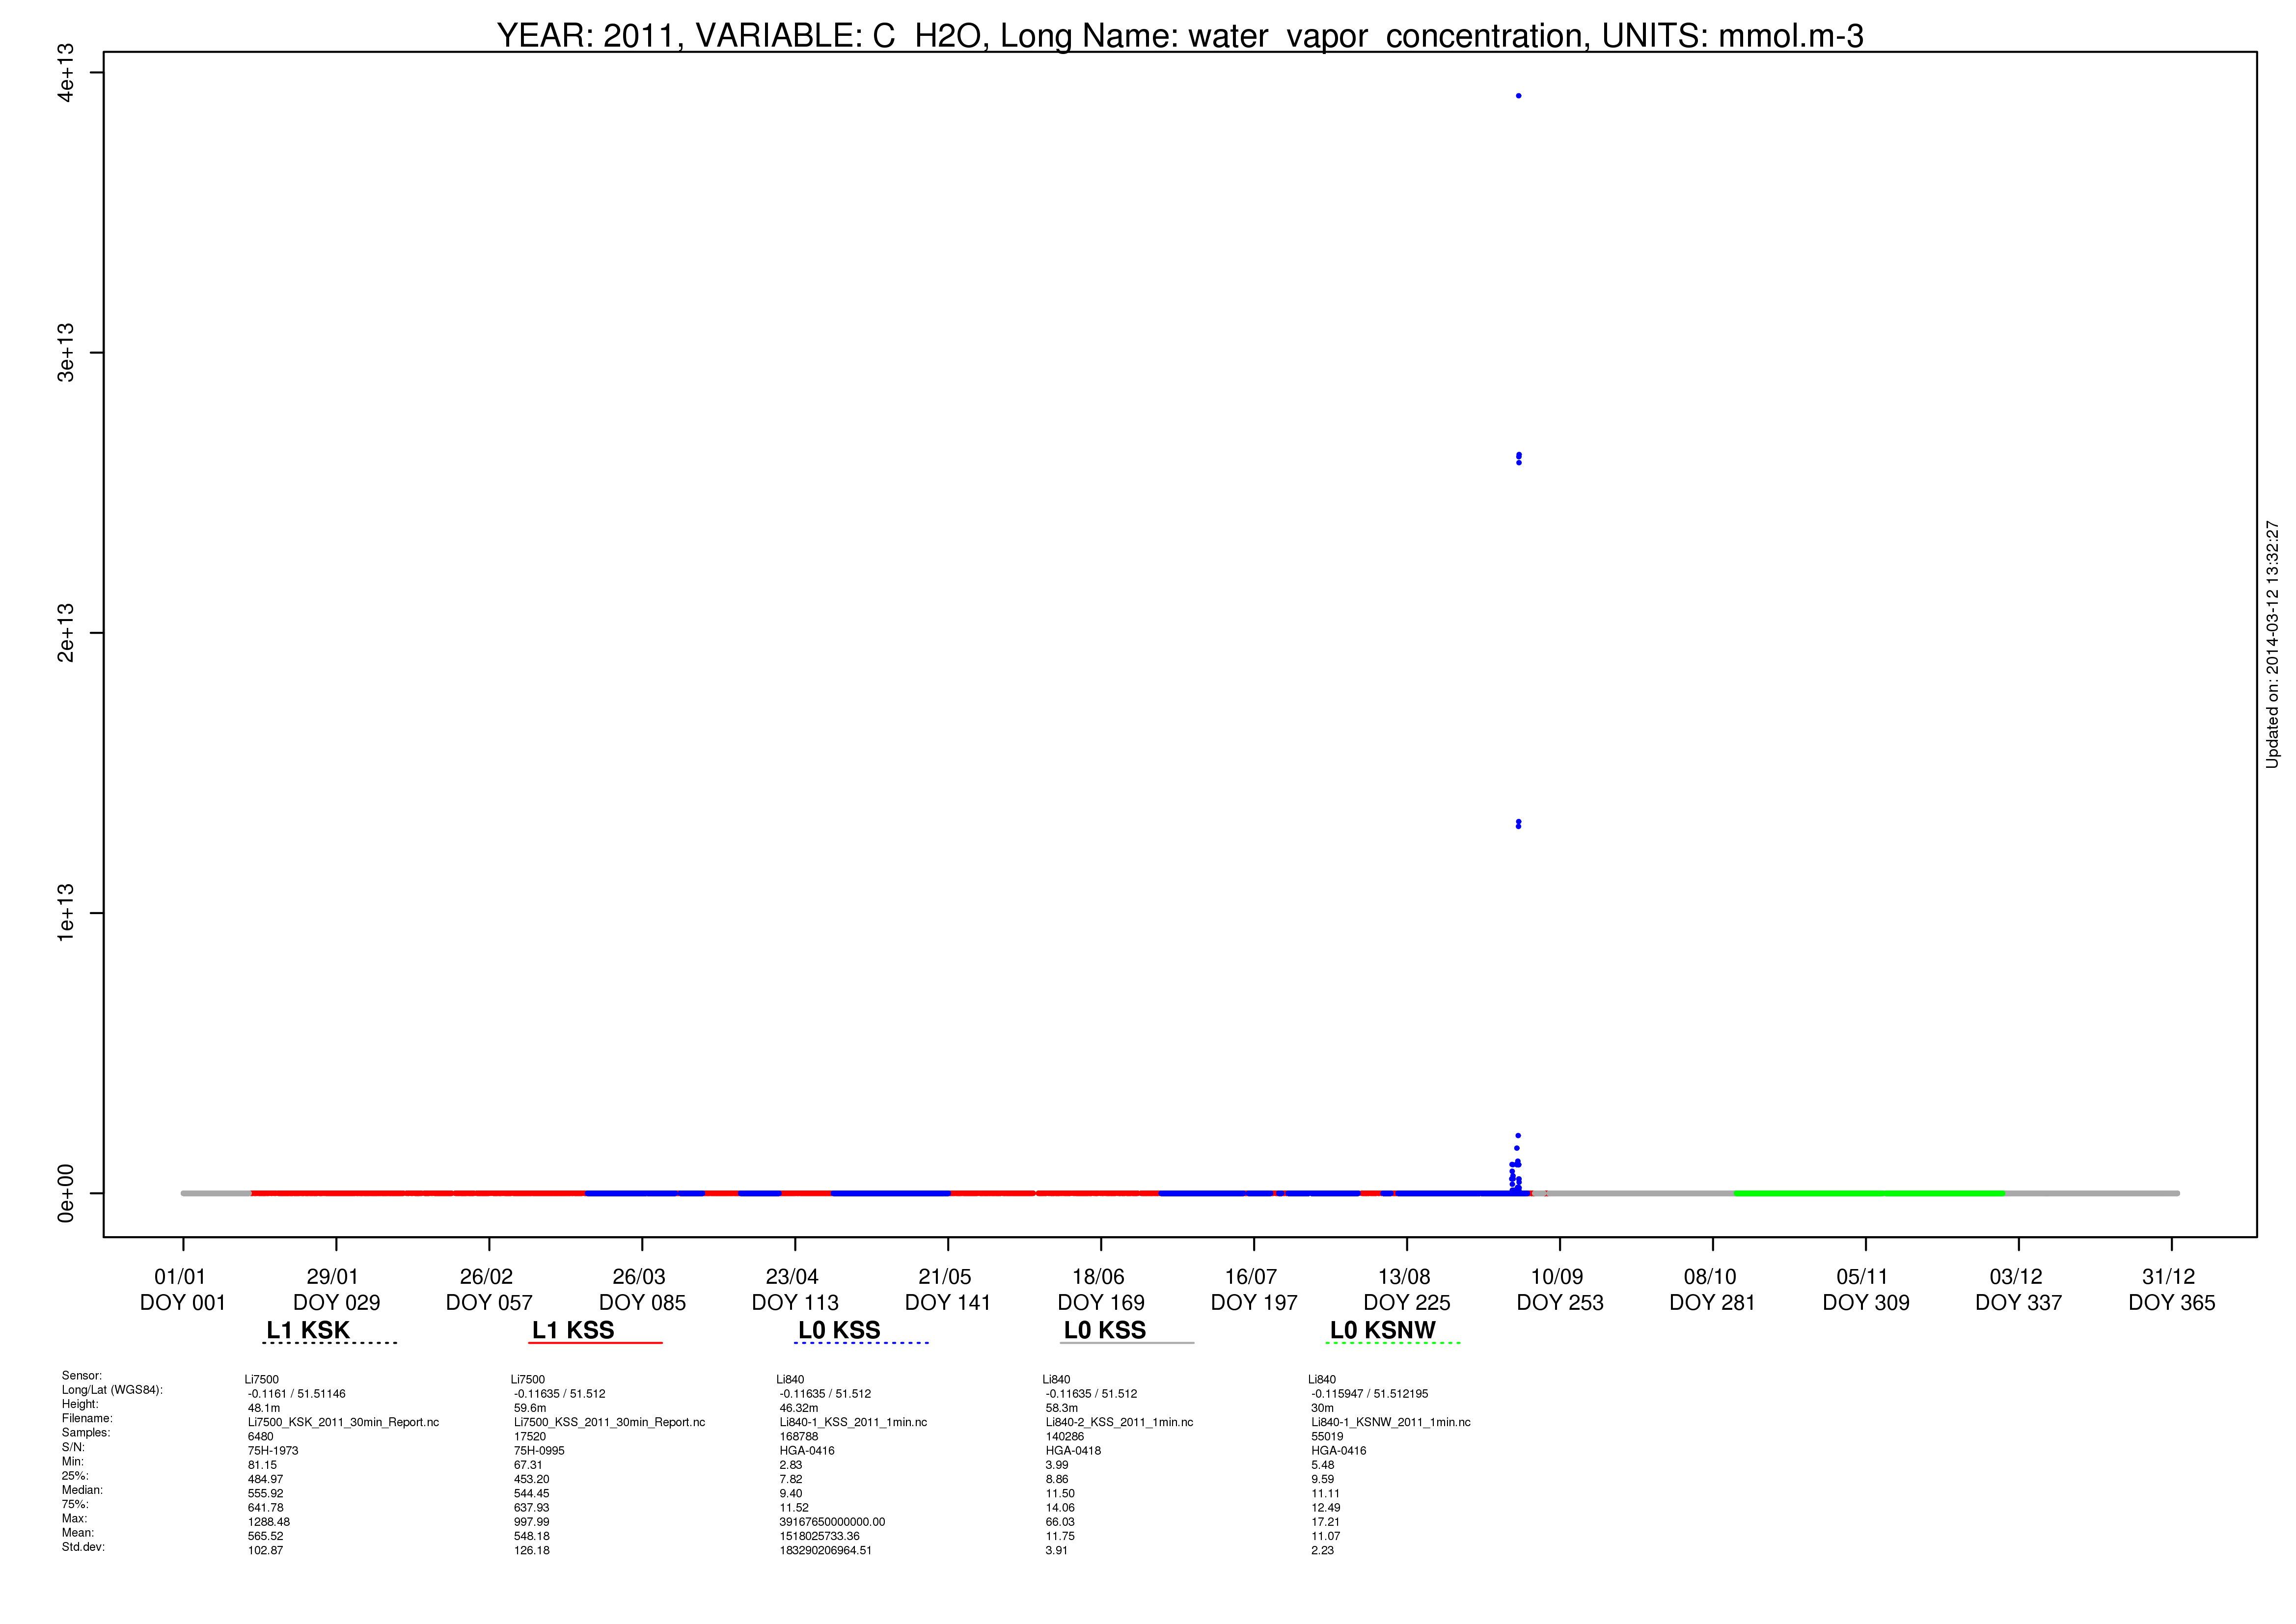Click the black dotted legend line under L1 KSK
Image resolution: width=2296 pixels, height=1624 pixels.
[330, 1343]
